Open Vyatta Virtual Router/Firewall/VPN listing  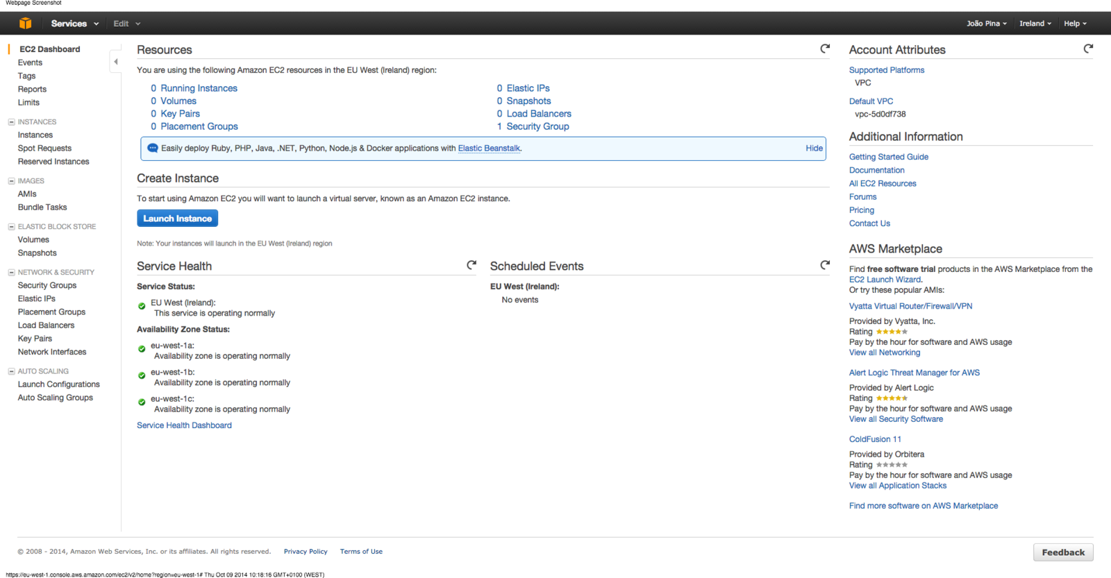coord(910,306)
